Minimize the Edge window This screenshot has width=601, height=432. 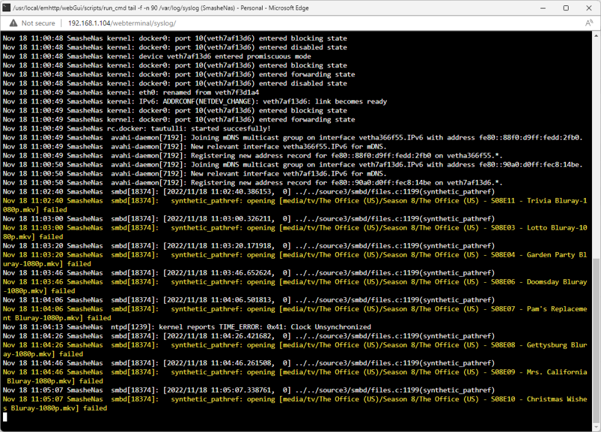pyautogui.click(x=543, y=8)
